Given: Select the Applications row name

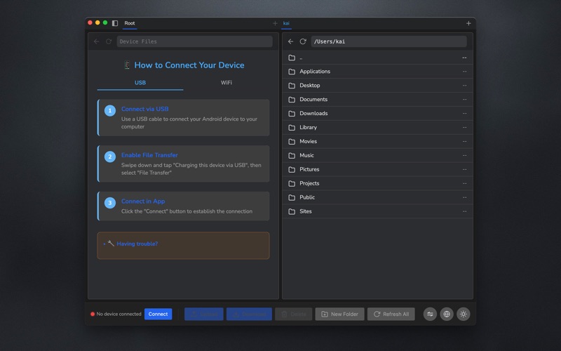Looking at the screenshot, I should point(315,72).
